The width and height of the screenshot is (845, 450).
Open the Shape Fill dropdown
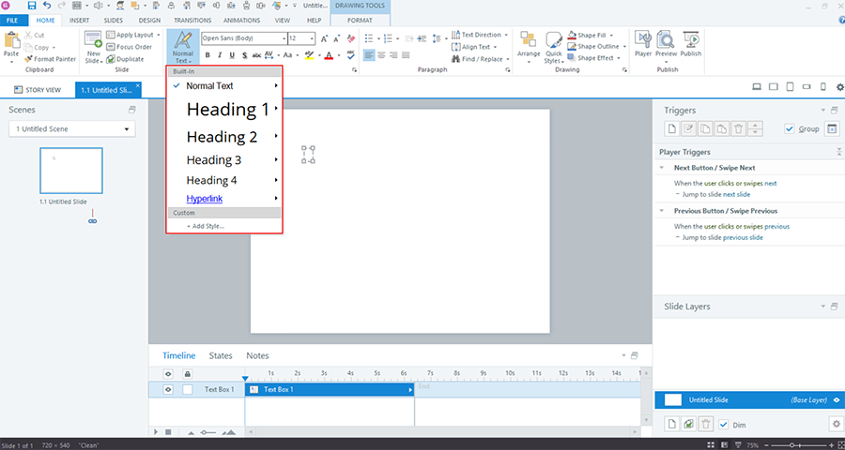[591, 35]
